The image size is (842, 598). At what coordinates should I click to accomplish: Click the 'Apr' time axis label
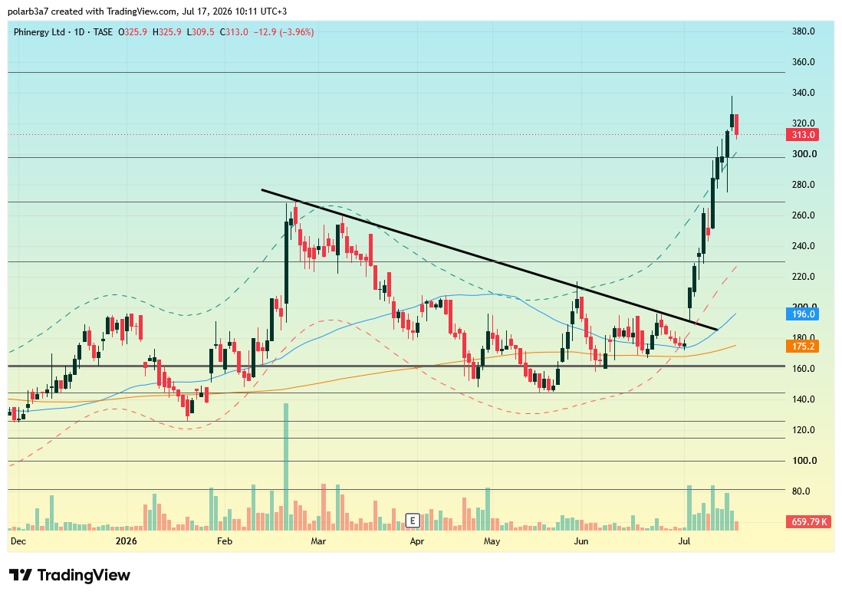coord(416,541)
